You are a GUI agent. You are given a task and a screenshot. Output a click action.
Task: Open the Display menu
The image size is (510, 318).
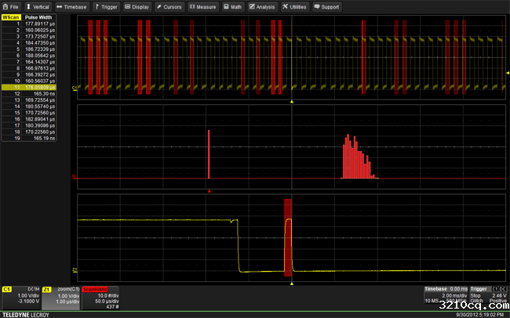[137, 7]
